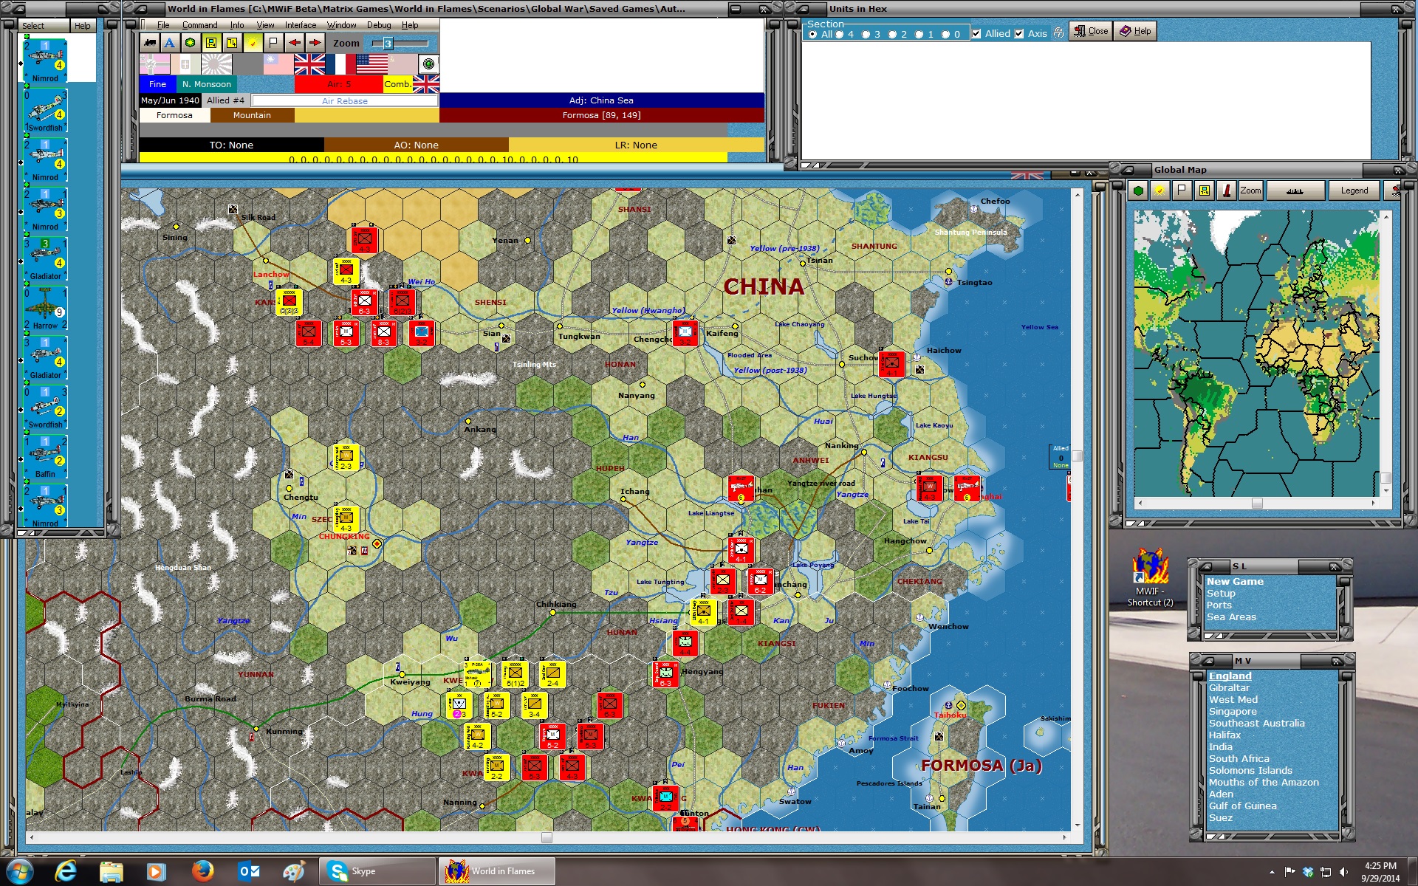Click the padlock icon in Units in Hex

(1058, 32)
